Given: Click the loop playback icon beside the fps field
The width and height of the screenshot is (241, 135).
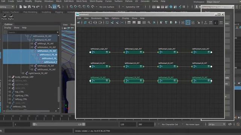Looking at the screenshot, I should pyautogui.click(x=230, y=124).
